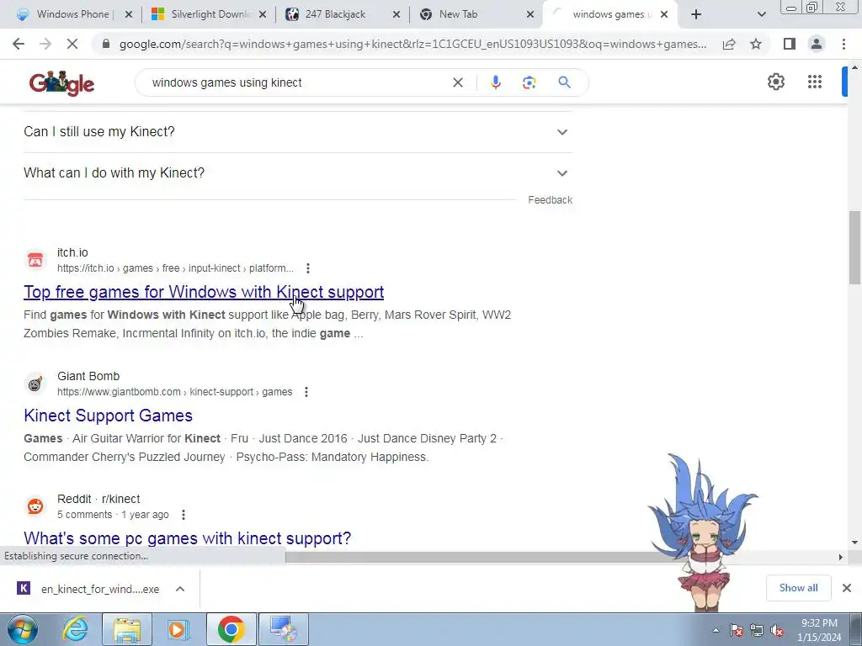Viewport: 862px width, 646px height.
Task: Open download options arrow for en_kinect file
Action: coord(180,589)
